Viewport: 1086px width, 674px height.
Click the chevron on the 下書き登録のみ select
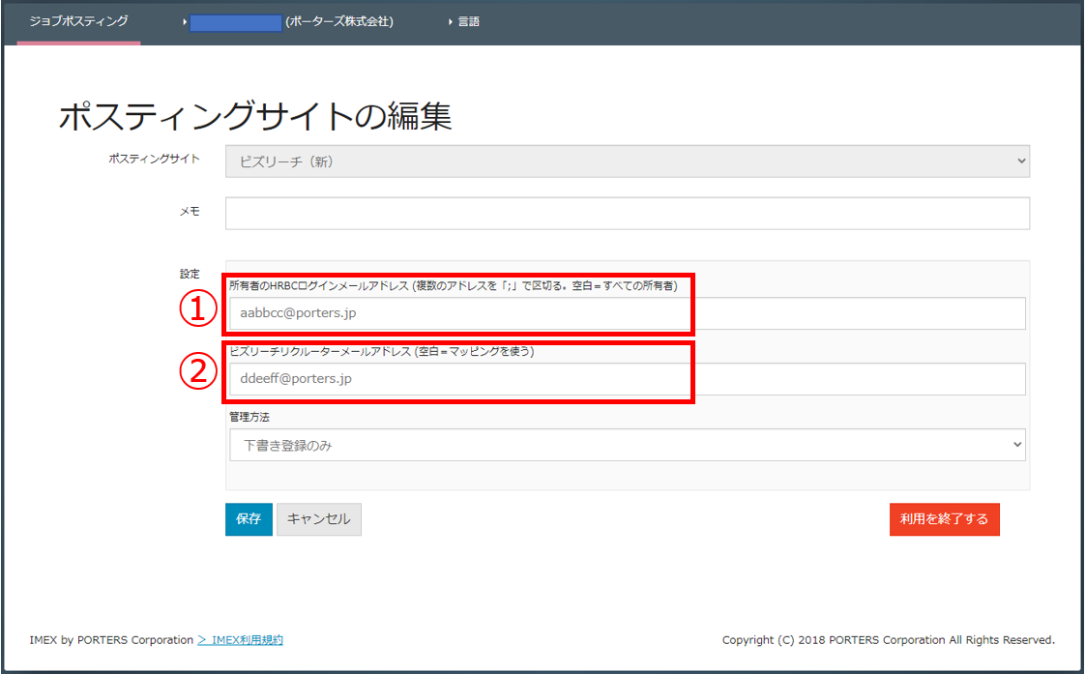point(1016,445)
